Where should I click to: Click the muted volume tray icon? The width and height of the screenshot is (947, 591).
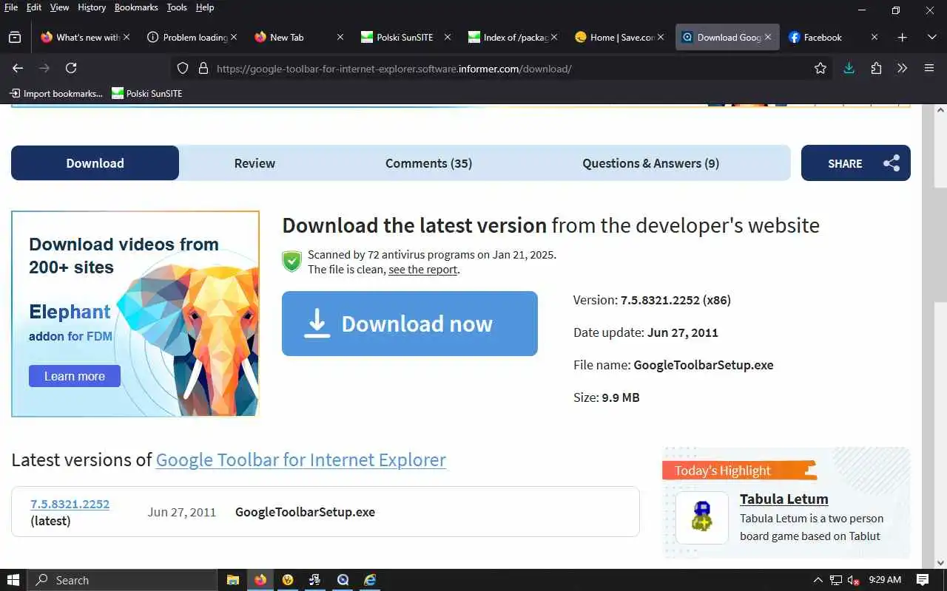853,580
